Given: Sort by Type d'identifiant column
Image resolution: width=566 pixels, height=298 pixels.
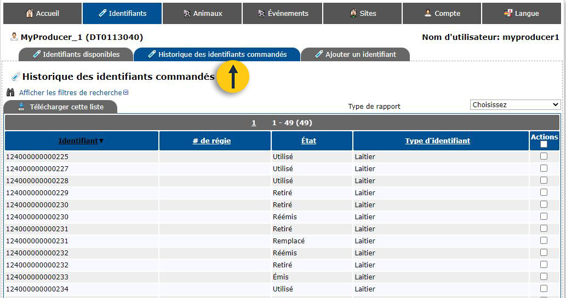Looking at the screenshot, I should [437, 141].
